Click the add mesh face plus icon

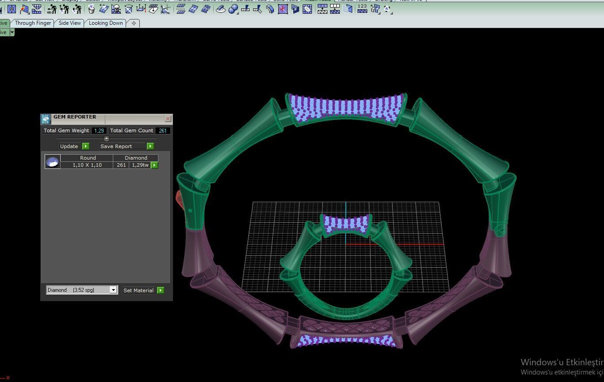pos(104,9)
